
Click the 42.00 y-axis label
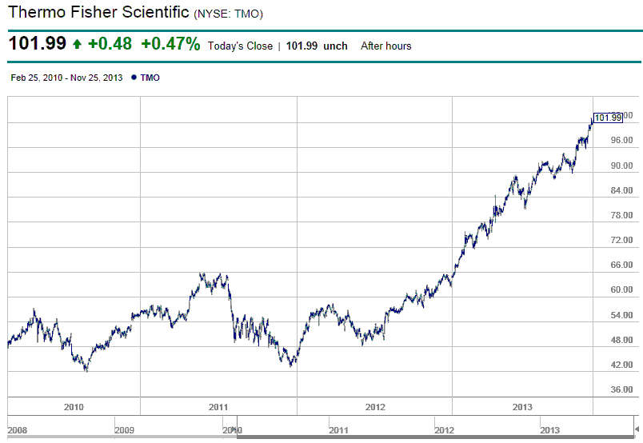coord(621,365)
